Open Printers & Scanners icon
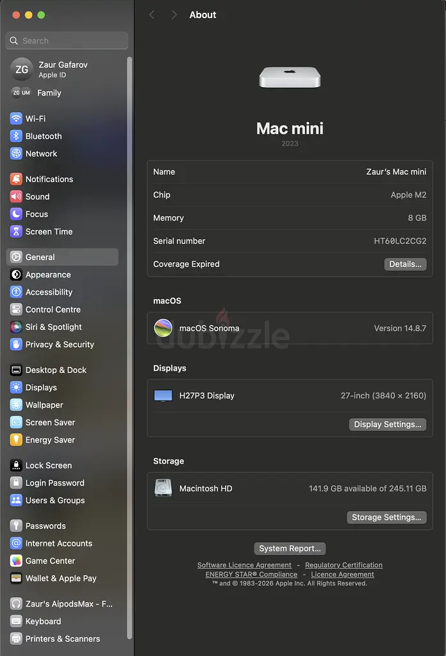The width and height of the screenshot is (446, 656). [x=16, y=639]
